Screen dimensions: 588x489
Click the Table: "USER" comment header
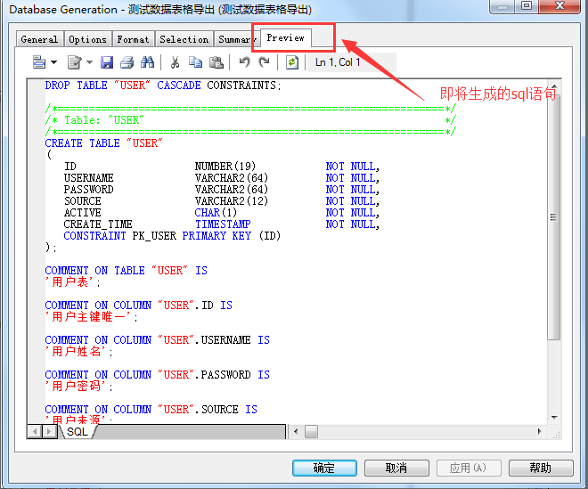click(x=250, y=120)
